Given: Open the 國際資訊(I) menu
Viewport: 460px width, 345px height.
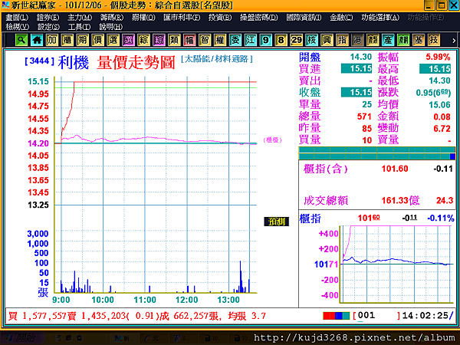Looking at the screenshot, I should [x=304, y=18].
